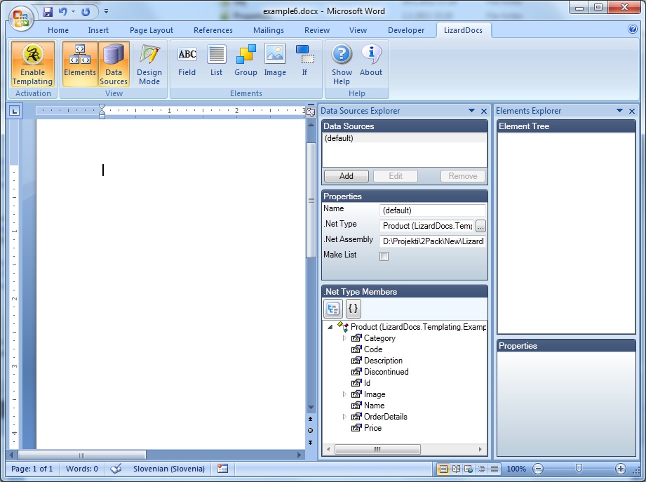Toggle Data Sources panel view
Viewport: 646px width, 482px height.
(114, 65)
